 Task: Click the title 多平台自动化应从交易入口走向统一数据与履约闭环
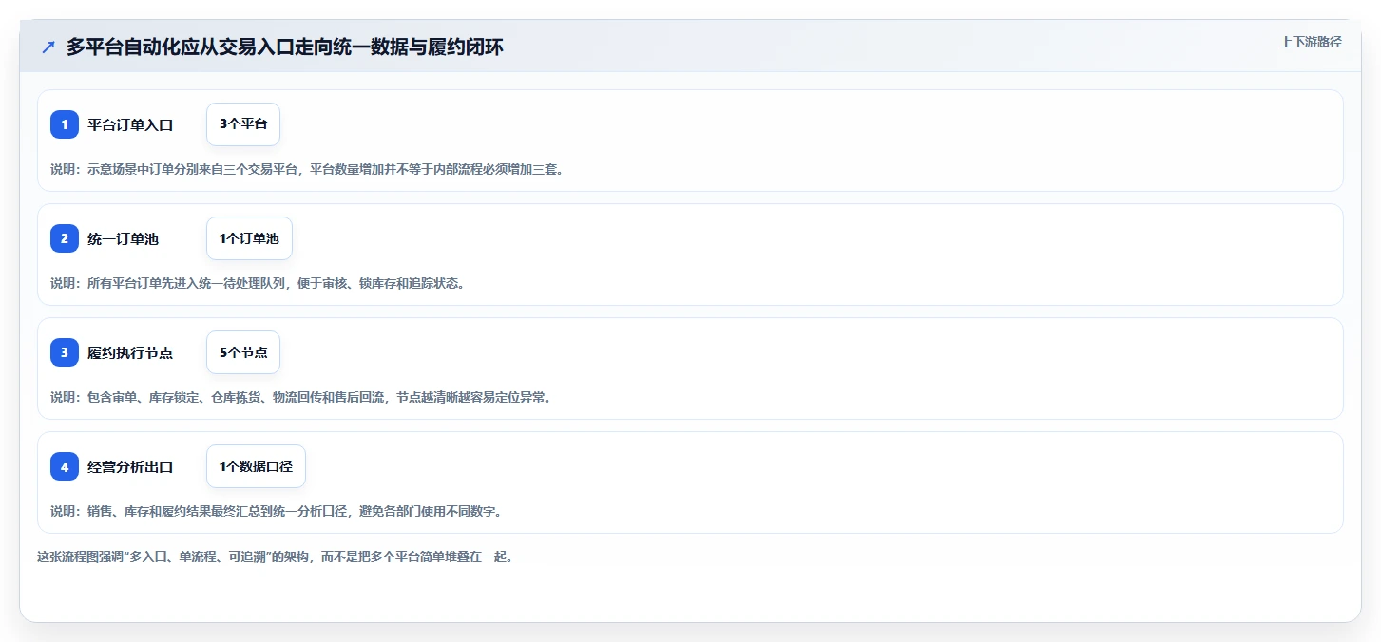[284, 47]
